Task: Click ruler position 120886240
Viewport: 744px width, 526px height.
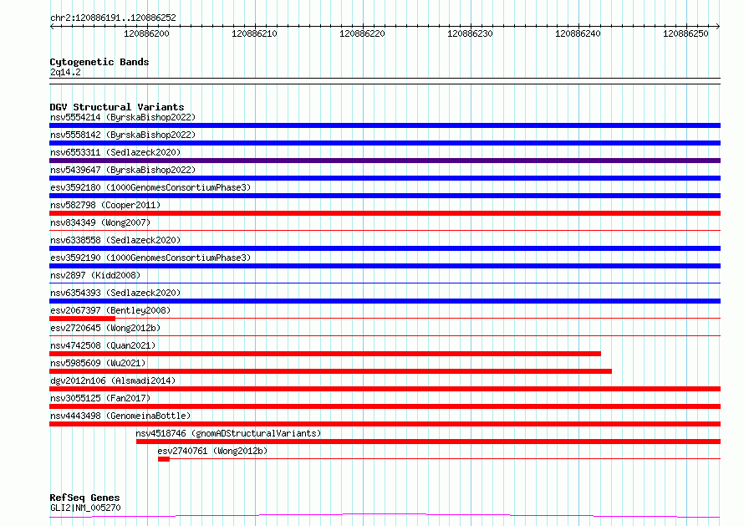Action: pos(578,33)
